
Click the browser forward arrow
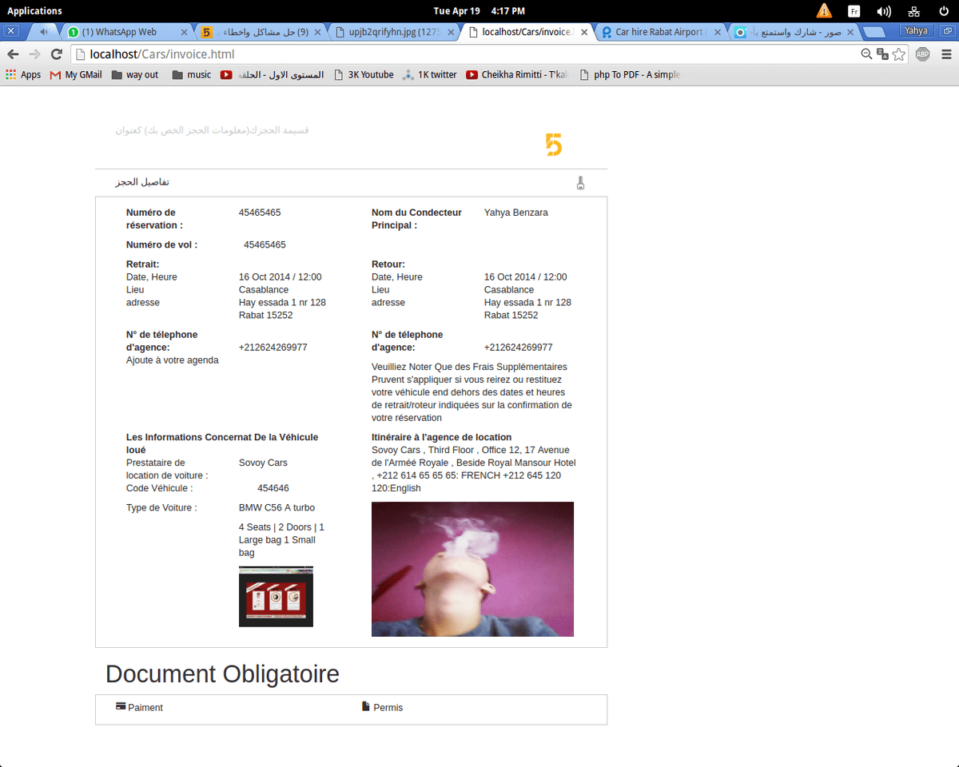pyautogui.click(x=34, y=54)
